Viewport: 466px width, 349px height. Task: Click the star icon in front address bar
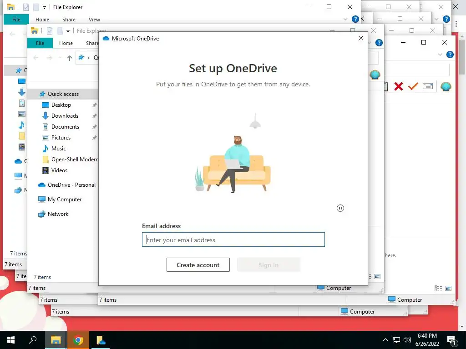tap(81, 57)
